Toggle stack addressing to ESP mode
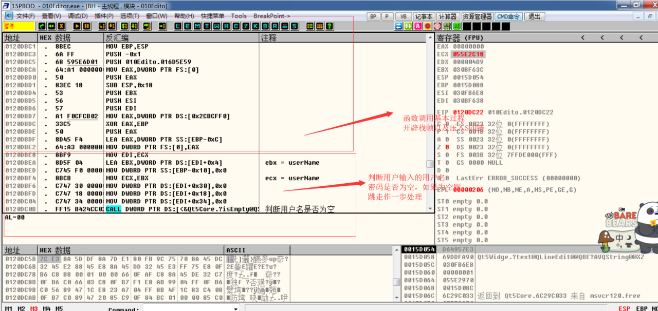Screen dimensions: 658x311 tap(624, 308)
